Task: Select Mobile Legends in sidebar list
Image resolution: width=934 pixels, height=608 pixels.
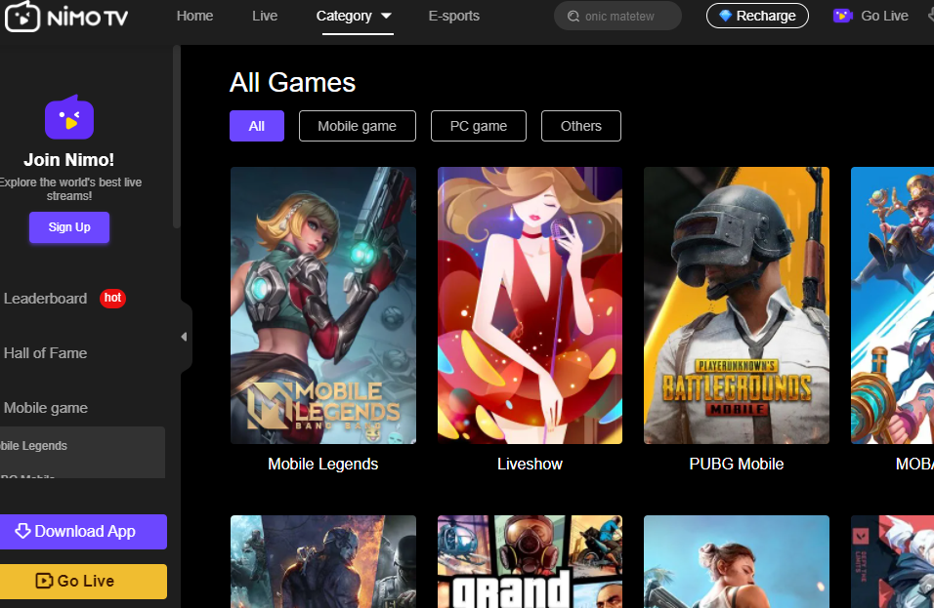Action: [x=33, y=446]
